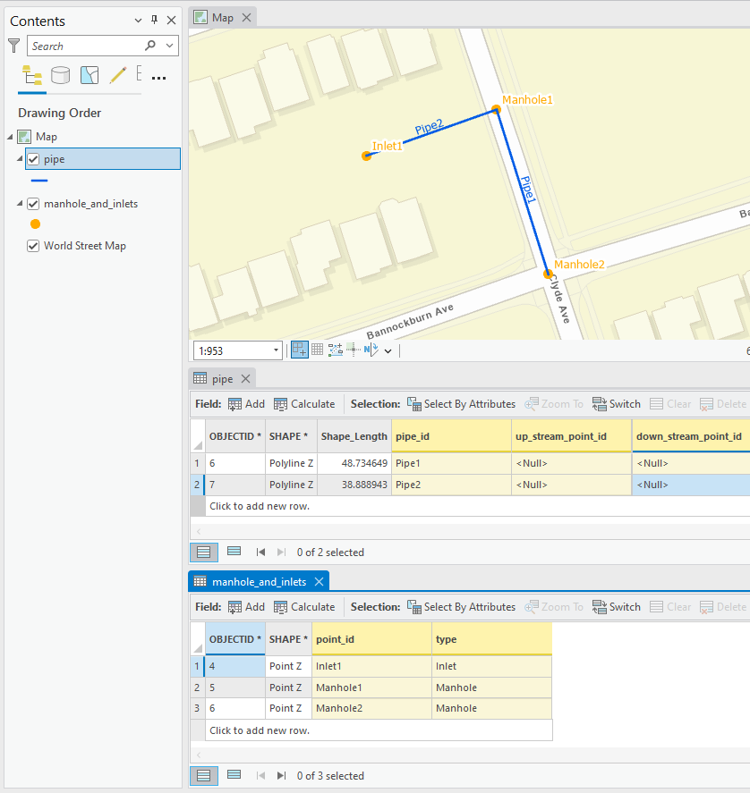This screenshot has height=793, width=750.
Task: Click Show Selected Records in pipe table
Action: tap(234, 552)
